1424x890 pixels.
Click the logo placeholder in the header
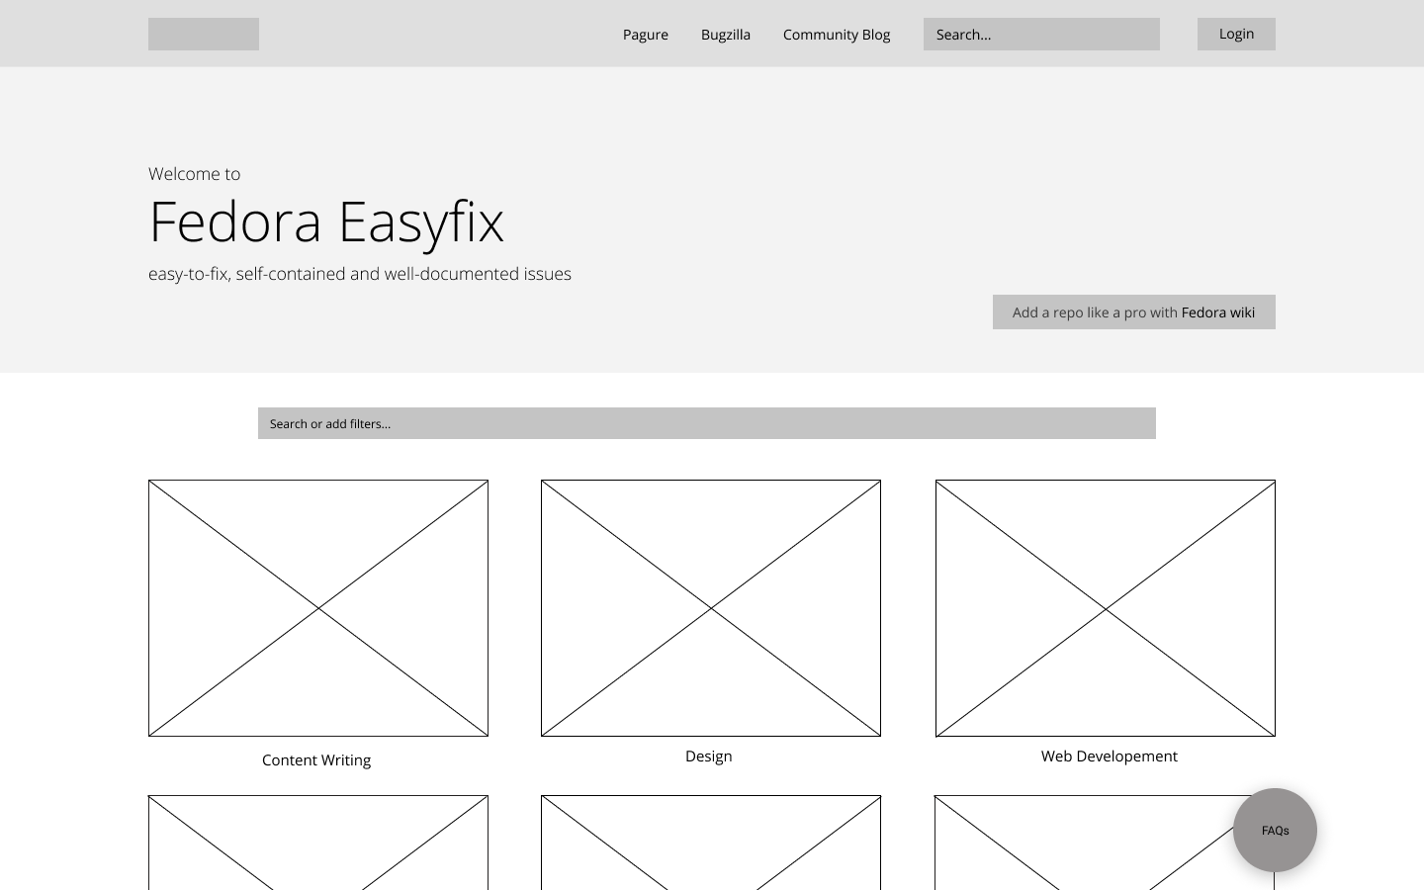(204, 34)
